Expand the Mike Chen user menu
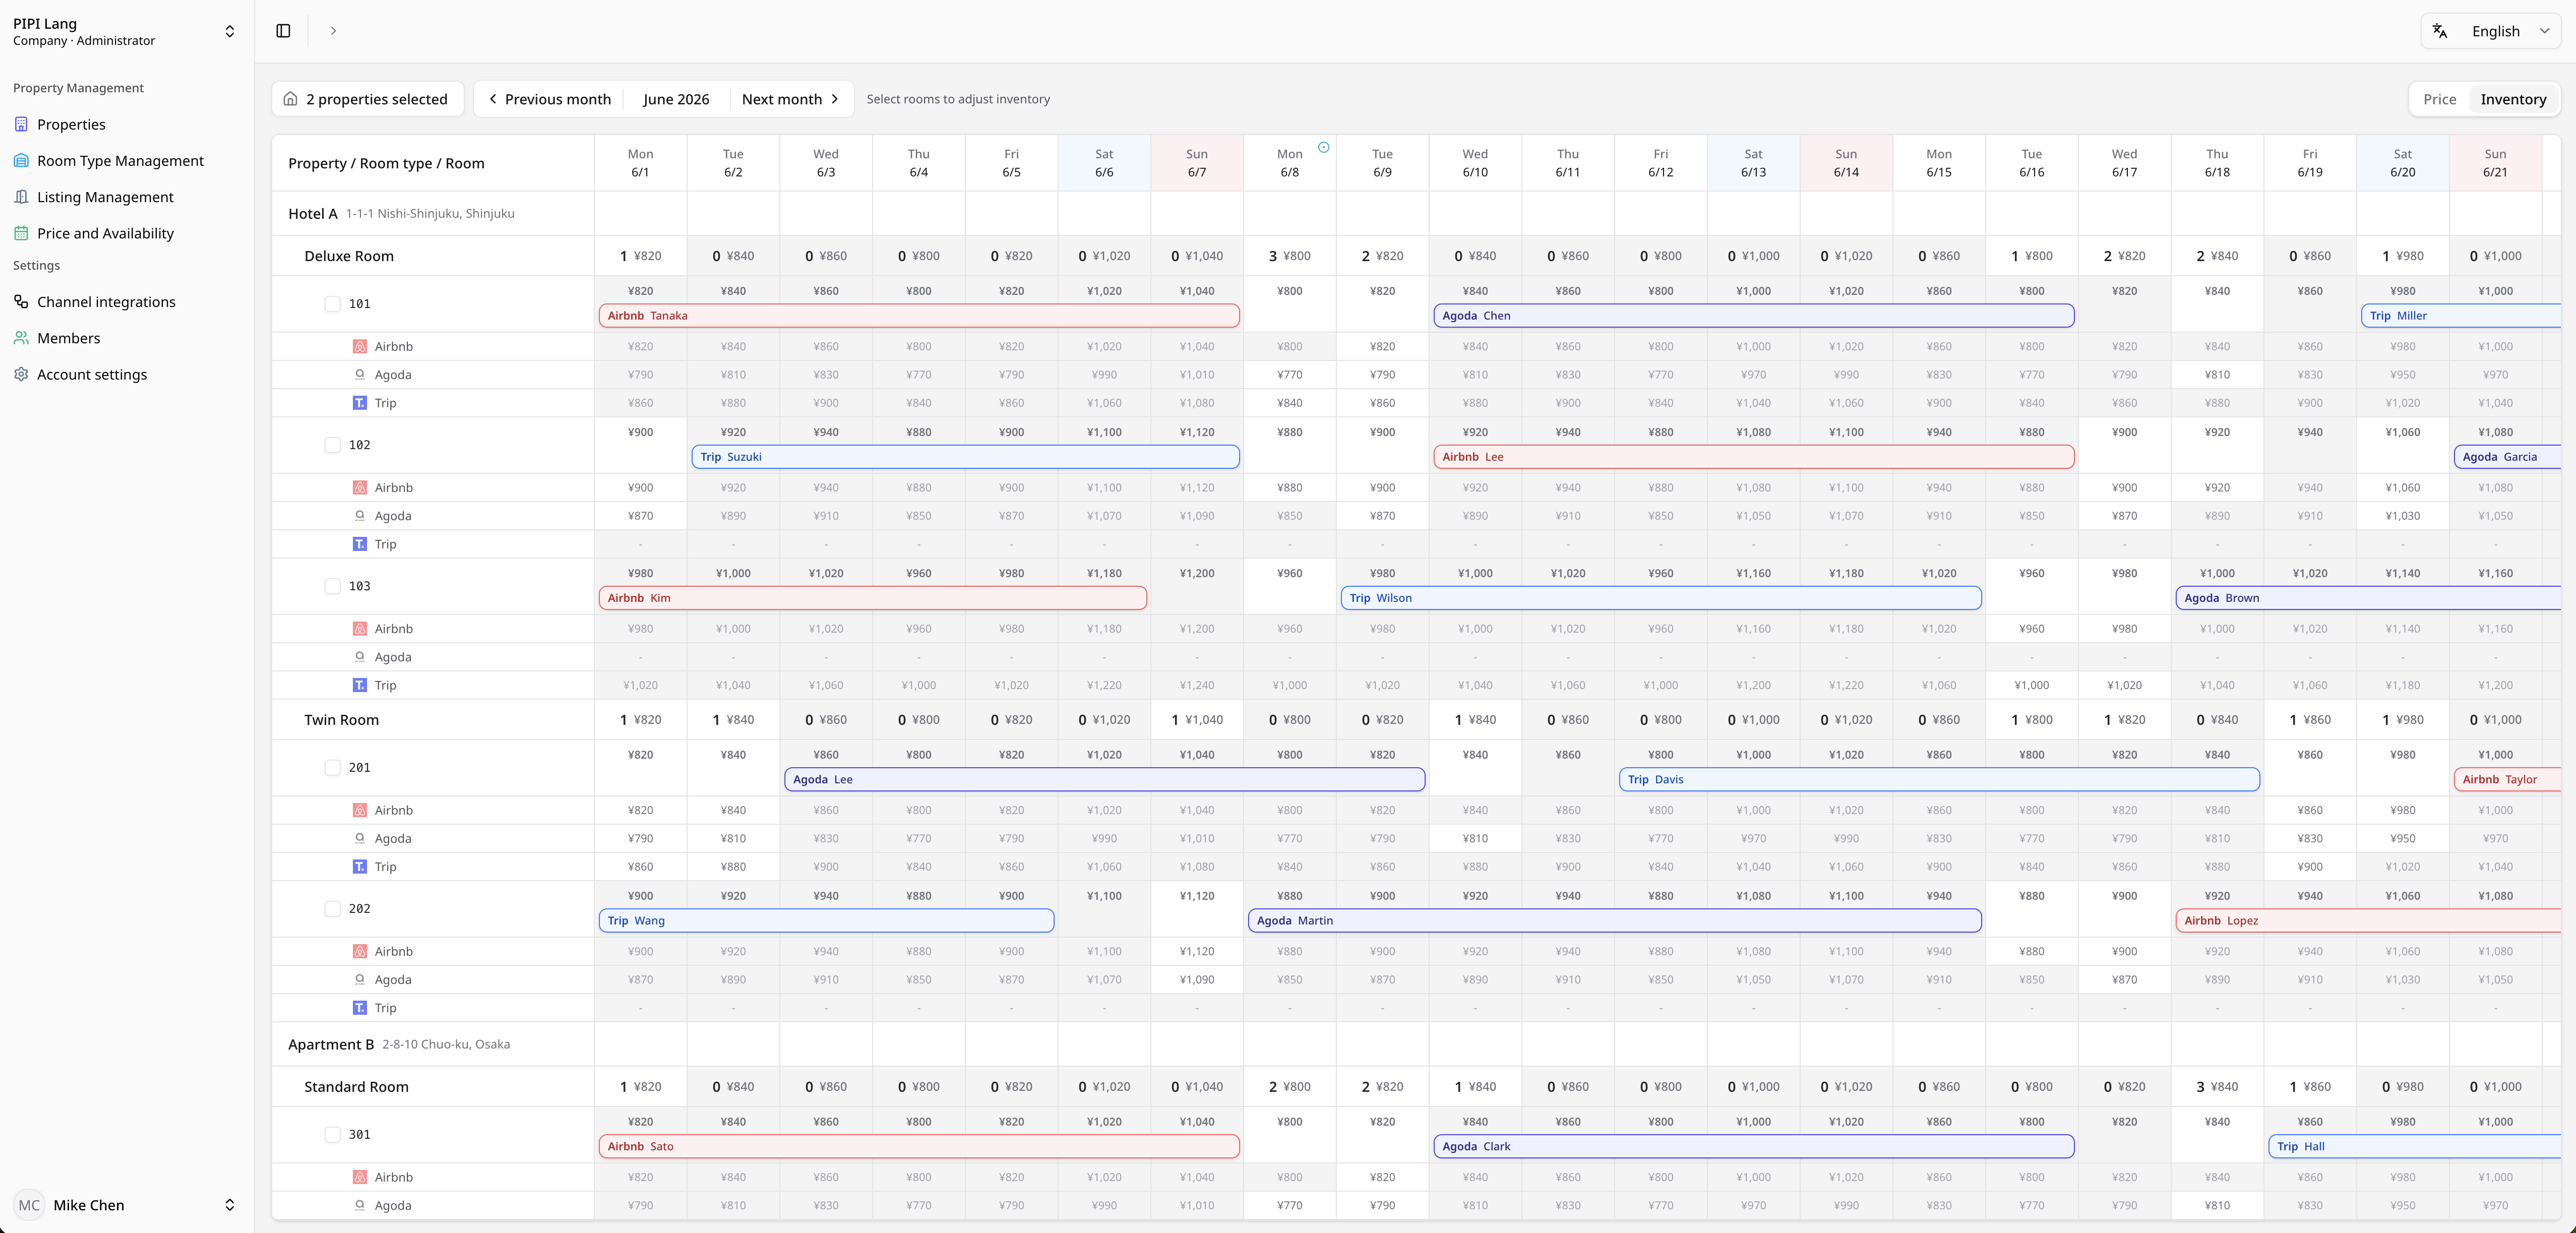The image size is (2576, 1233). (126, 1205)
